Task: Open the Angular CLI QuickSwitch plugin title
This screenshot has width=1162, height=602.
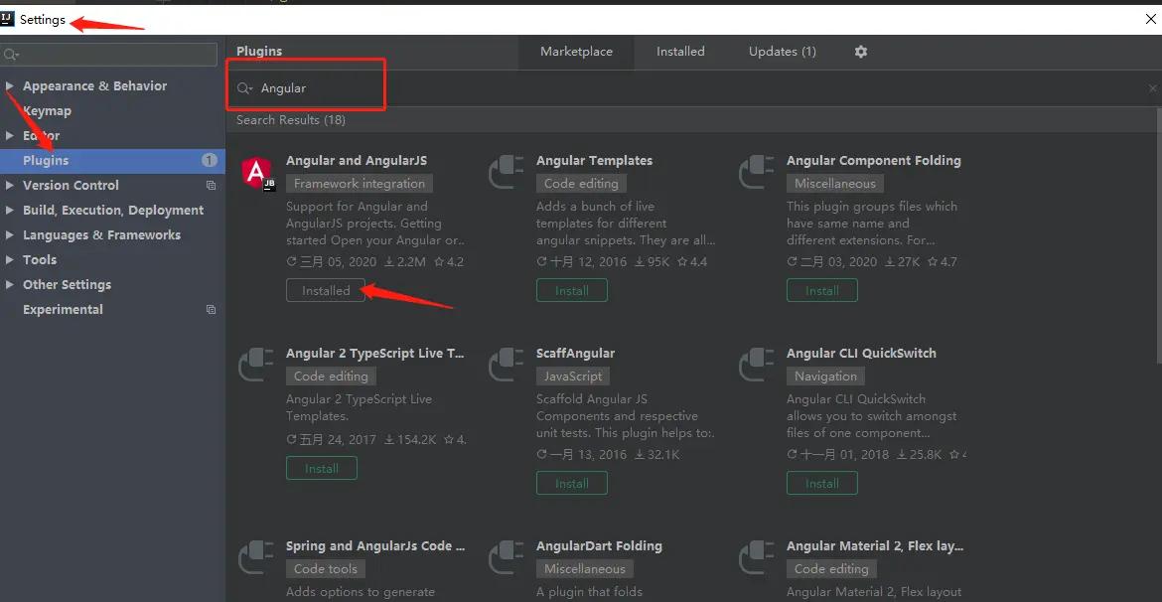Action: coord(861,354)
